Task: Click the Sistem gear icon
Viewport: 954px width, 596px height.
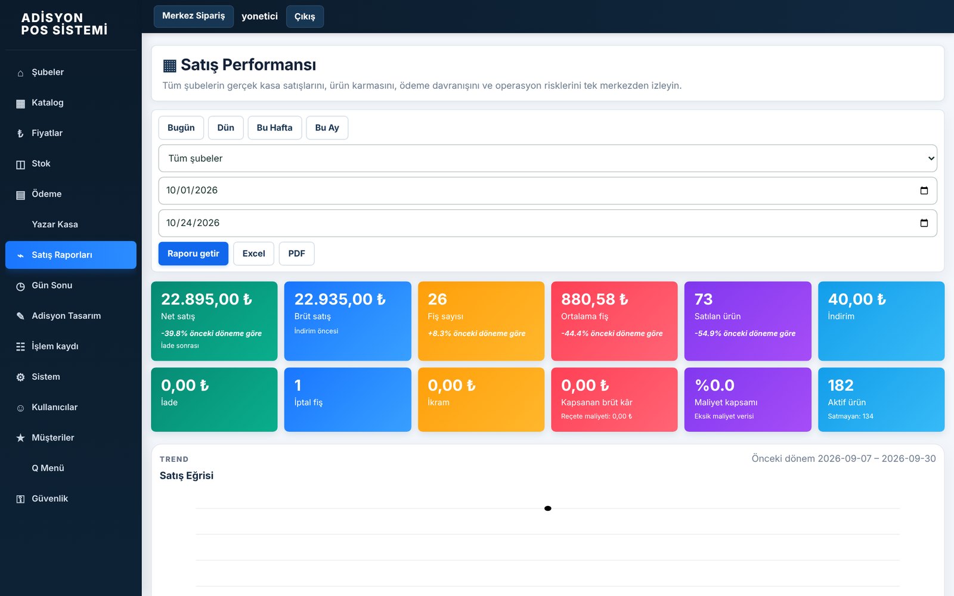Action: [x=20, y=377]
